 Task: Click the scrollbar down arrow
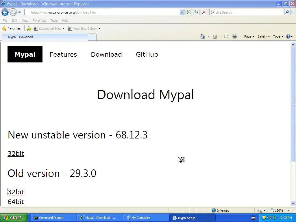pyautogui.click(x=293, y=204)
